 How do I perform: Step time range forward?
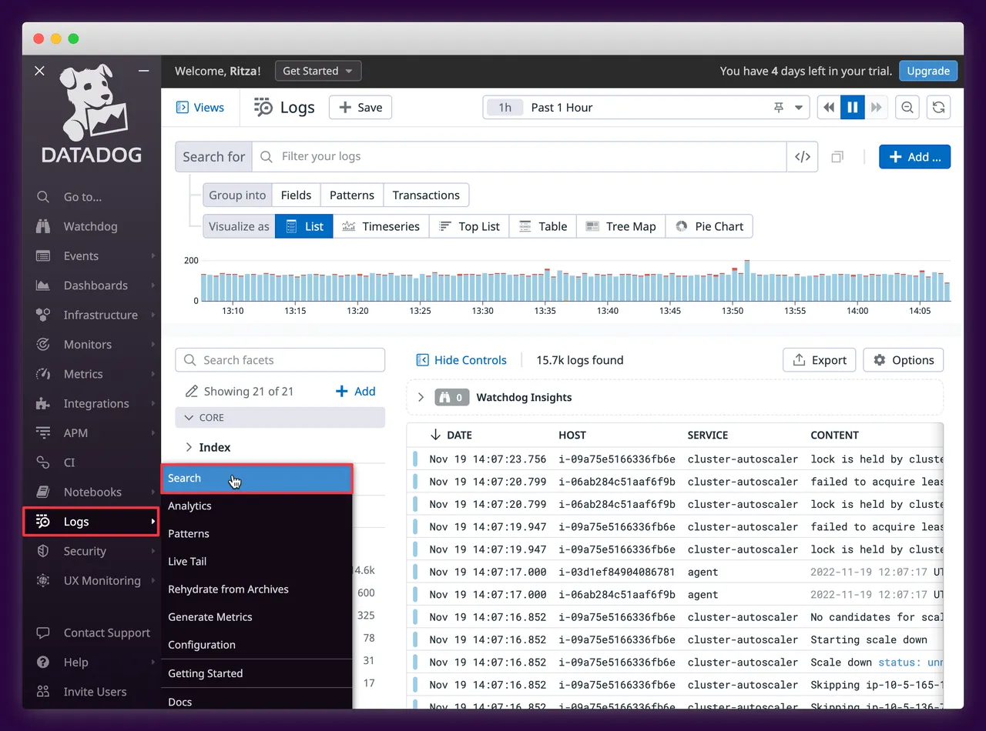click(876, 108)
